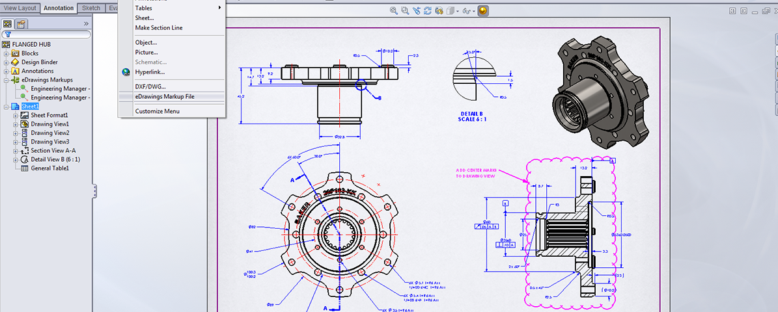Viewport: 778px width, 312px height.
Task: Click the Zoom to Fit magnifier icon
Action: pyautogui.click(x=395, y=10)
